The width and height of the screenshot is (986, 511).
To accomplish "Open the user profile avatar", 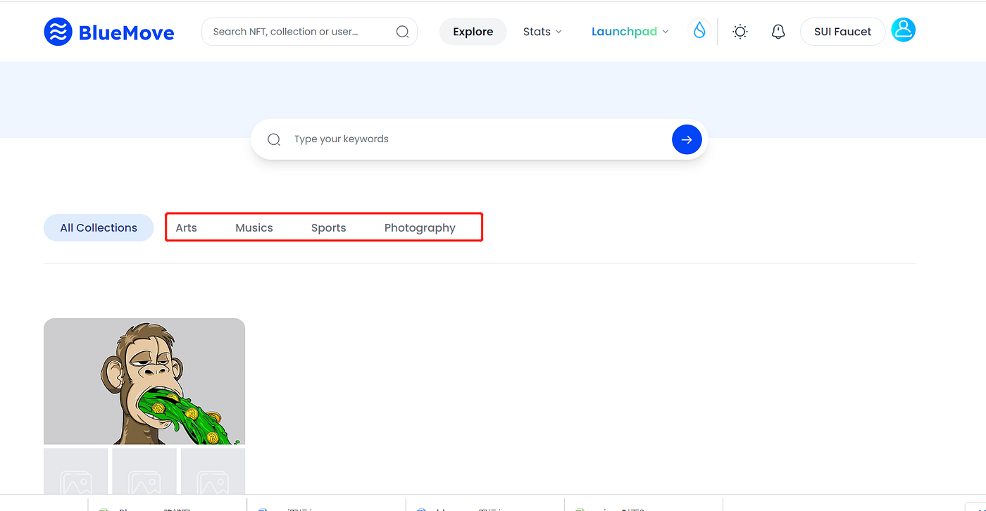I will [x=903, y=30].
